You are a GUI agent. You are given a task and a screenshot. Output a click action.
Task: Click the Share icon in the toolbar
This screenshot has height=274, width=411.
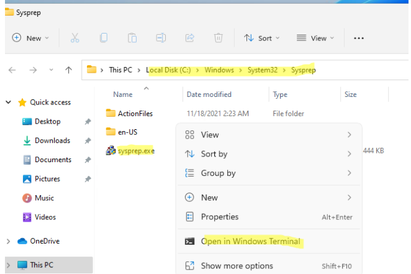tap(189, 38)
